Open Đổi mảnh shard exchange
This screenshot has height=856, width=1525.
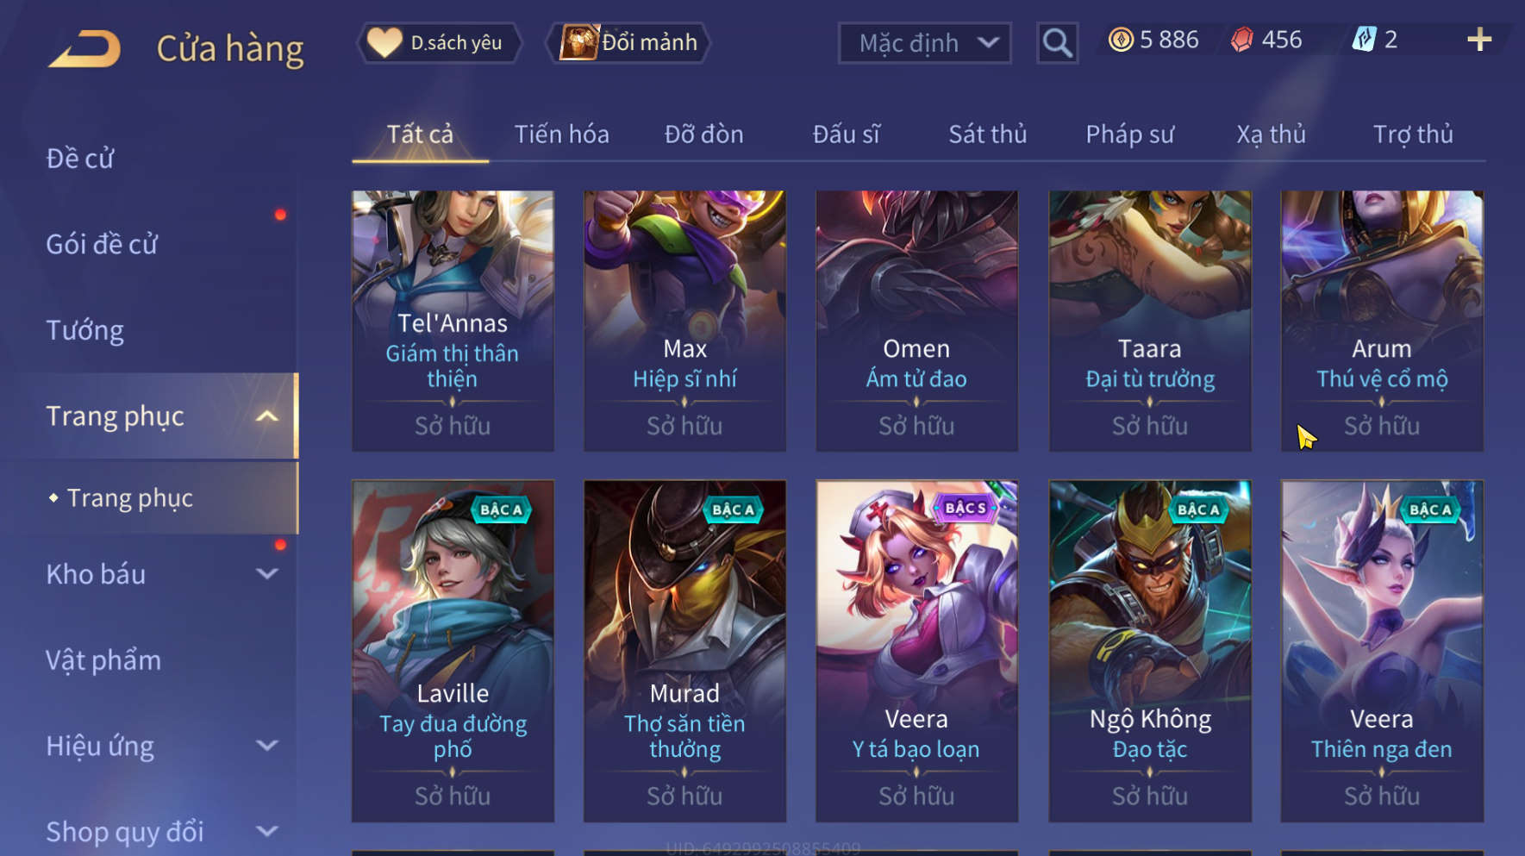point(628,42)
